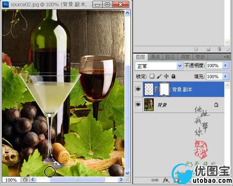Click the document horizontal scrollbar thumb
The image size is (233, 186).
[x=77, y=180]
